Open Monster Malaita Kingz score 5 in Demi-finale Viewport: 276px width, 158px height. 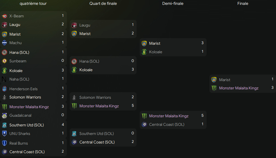pyautogui.click(x=202, y=115)
